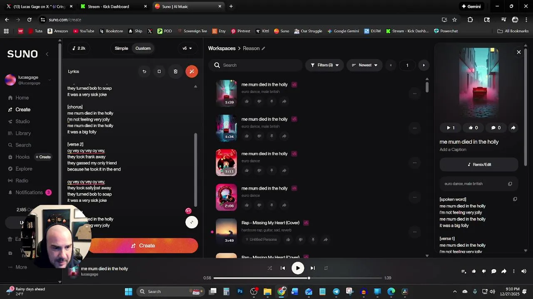Click the song Search field
This screenshot has width=533, height=299.
pos(256,65)
